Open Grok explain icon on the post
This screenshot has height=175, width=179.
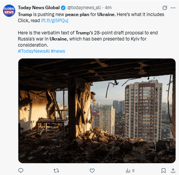tap(164, 8)
